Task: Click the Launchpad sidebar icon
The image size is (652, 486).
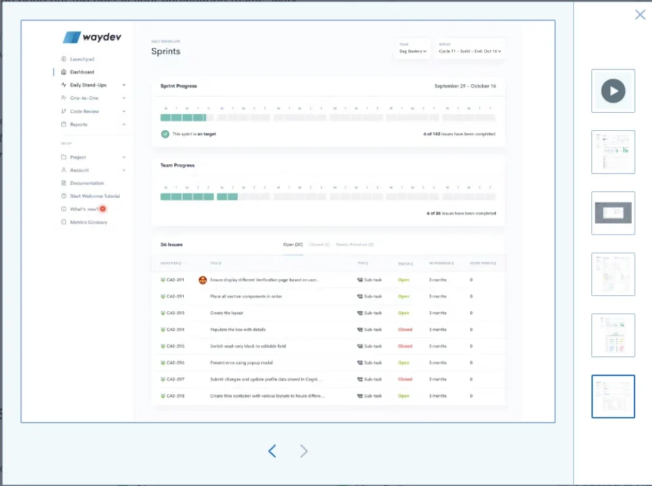Action: [x=63, y=59]
